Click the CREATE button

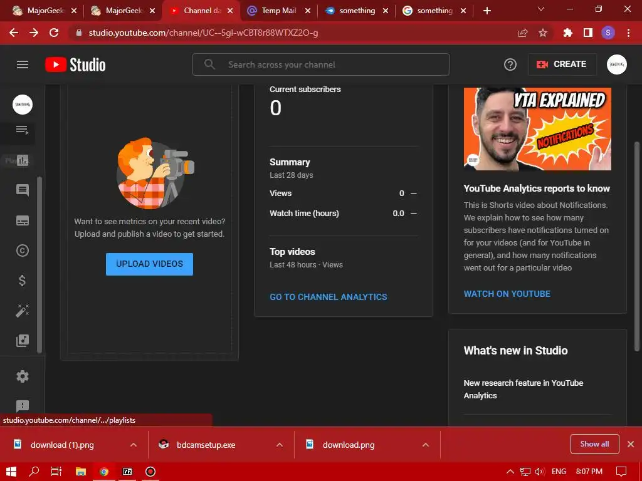[562, 65]
